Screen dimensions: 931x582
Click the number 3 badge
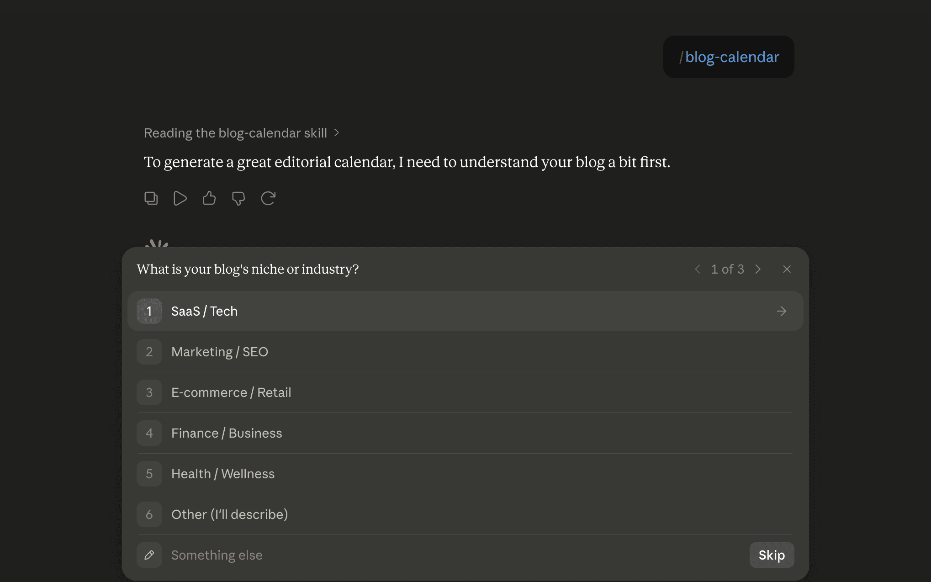[x=149, y=392]
